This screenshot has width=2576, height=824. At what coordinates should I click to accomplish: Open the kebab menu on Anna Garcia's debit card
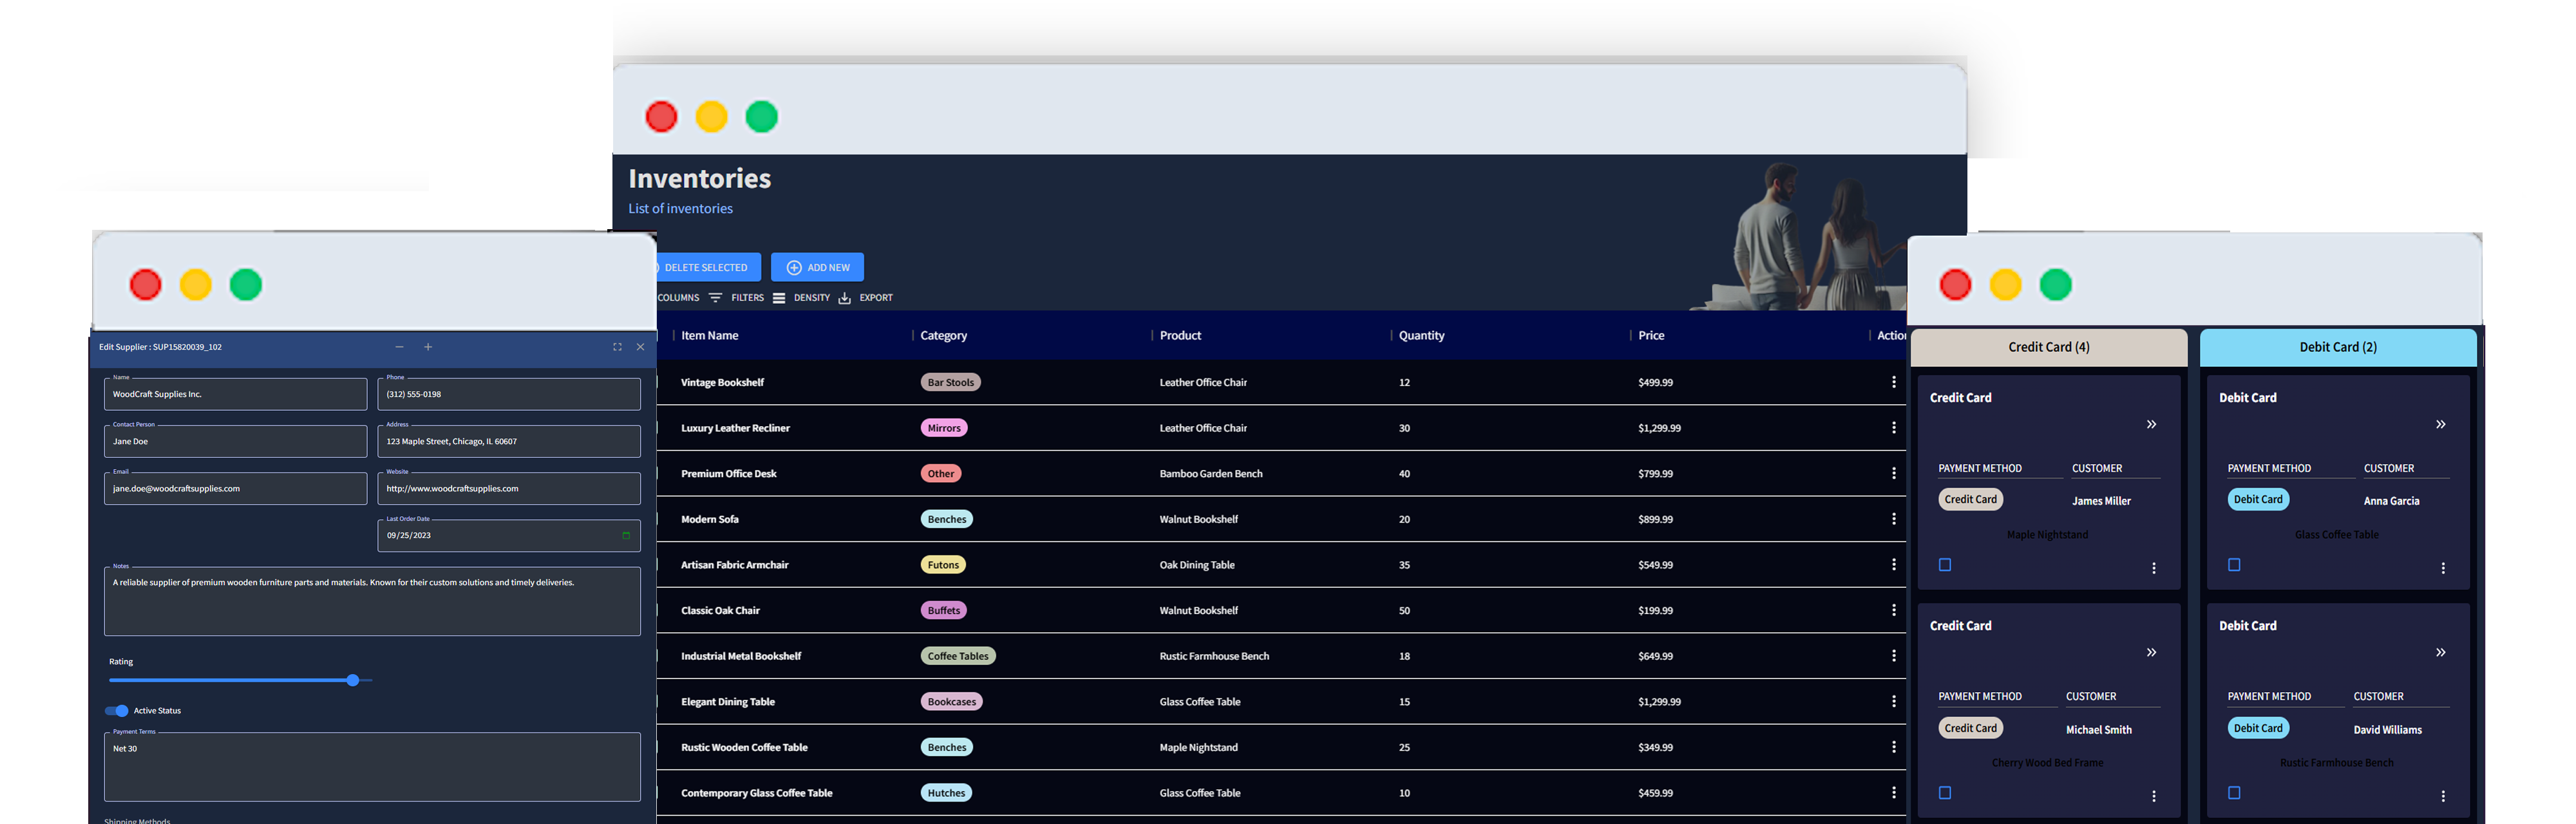tap(2444, 567)
